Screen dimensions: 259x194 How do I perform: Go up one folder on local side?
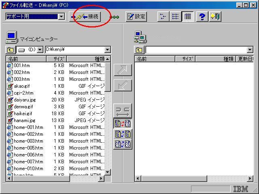(10, 50)
